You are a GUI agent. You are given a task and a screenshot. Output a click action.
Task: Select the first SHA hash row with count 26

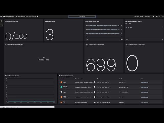(104, 25)
